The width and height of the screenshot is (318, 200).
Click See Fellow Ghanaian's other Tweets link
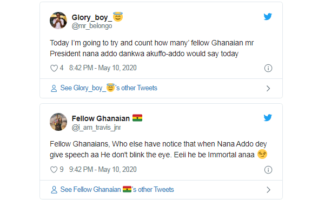(x=117, y=190)
